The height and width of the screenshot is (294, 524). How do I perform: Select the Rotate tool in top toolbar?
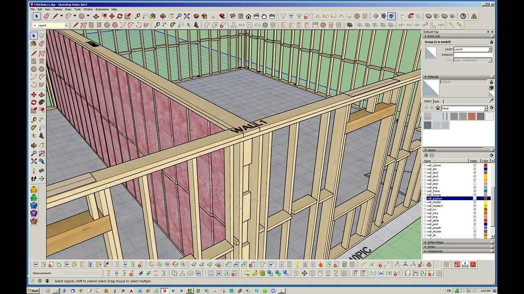pyautogui.click(x=120, y=16)
